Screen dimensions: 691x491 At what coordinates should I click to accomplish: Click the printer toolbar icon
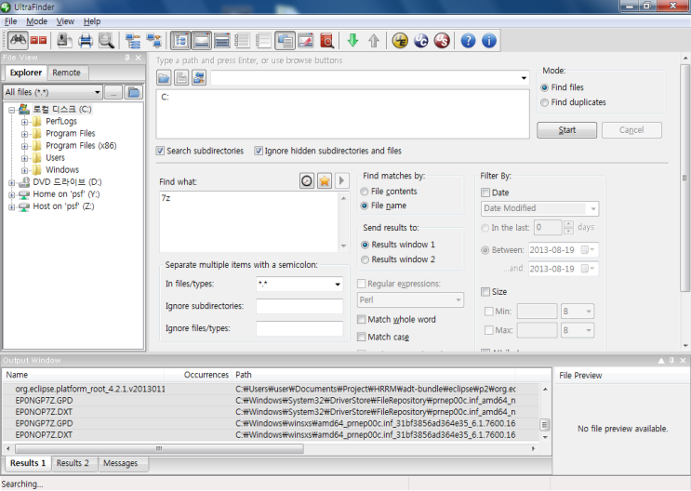[85, 41]
